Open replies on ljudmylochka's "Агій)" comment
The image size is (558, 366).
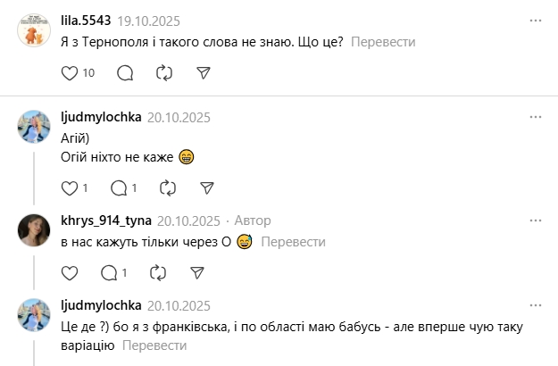tap(118, 187)
